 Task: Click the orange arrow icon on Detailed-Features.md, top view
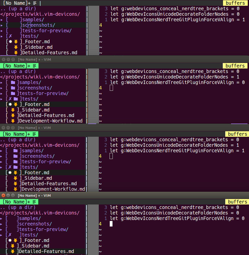16,53
